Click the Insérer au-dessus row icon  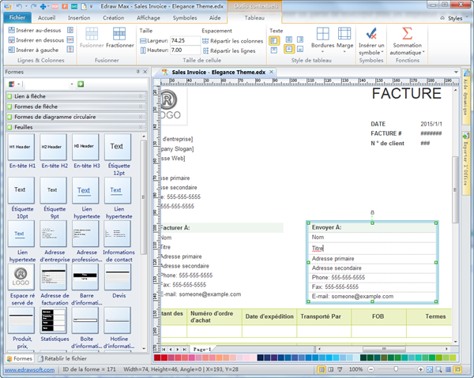[13, 31]
